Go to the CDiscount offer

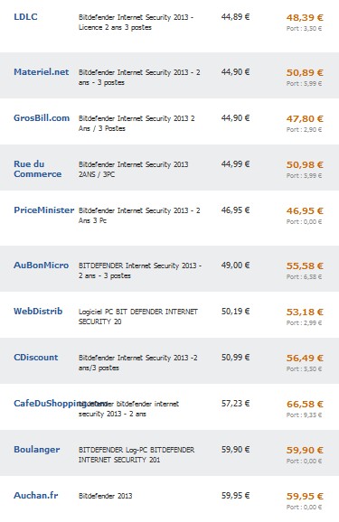point(35,358)
